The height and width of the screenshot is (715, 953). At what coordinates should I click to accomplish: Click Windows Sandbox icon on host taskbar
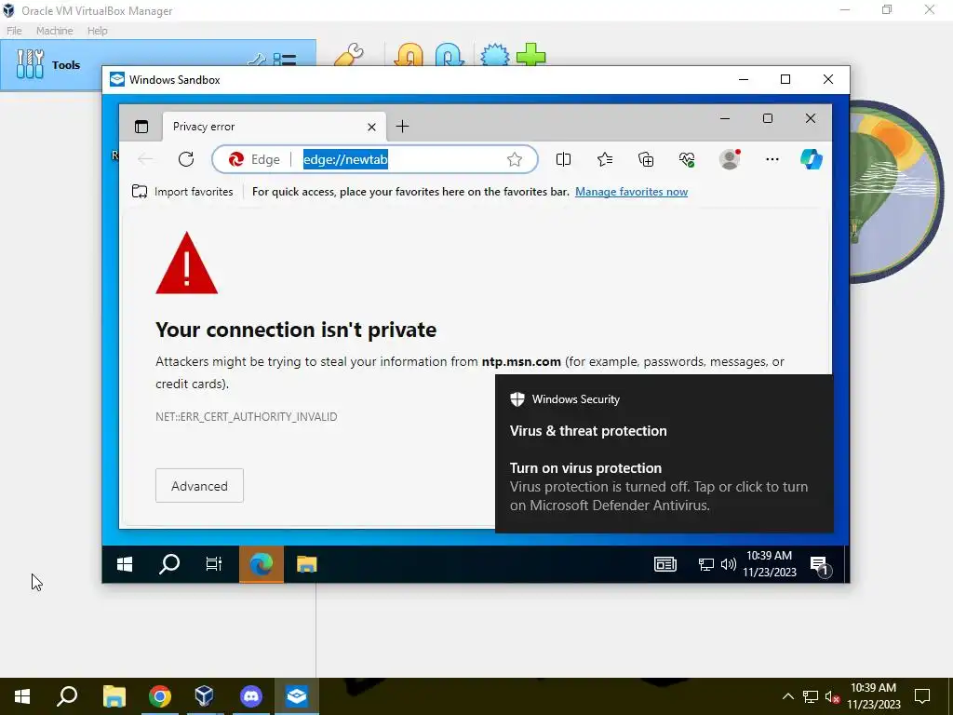[297, 696]
